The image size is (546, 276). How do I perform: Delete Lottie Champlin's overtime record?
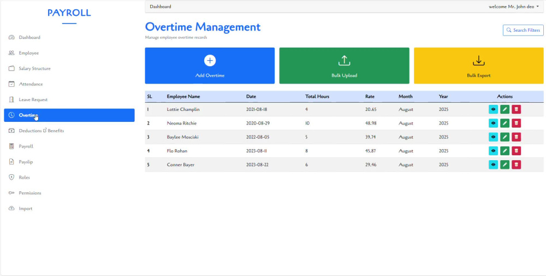point(516,109)
